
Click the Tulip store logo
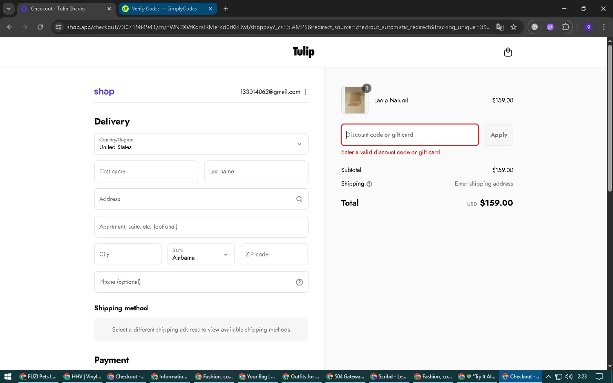click(304, 52)
